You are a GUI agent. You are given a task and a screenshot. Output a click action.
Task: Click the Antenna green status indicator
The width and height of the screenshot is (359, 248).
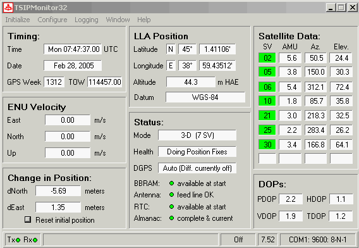171,195
